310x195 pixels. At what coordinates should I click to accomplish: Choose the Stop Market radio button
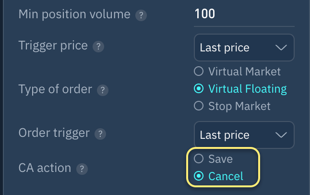198,106
